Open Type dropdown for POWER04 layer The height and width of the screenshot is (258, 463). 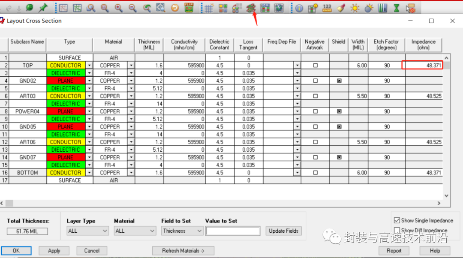(89, 111)
